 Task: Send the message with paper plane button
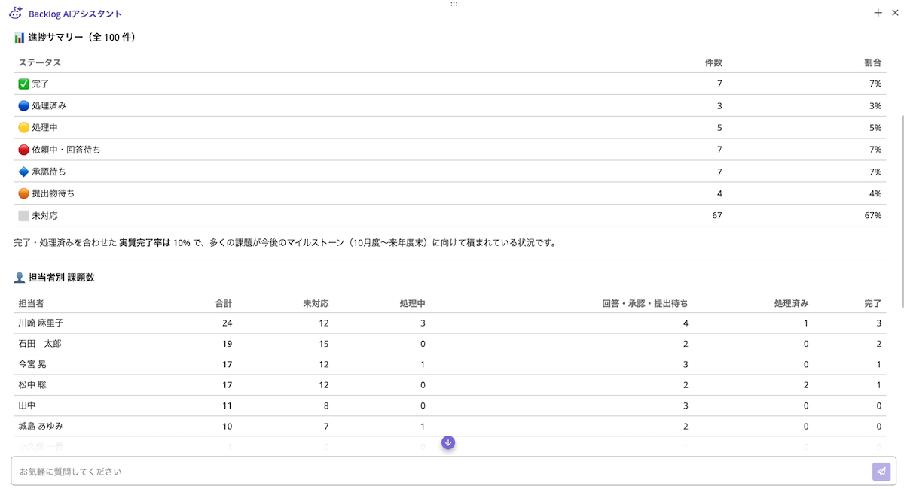click(881, 472)
